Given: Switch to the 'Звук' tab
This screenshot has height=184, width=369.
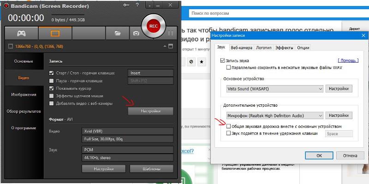Looking at the screenshot, I should pos(221,47).
